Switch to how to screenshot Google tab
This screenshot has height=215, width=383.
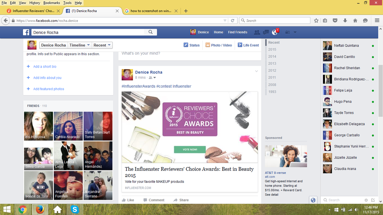[150, 11]
